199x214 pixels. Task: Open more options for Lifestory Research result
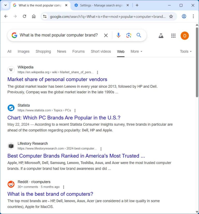tap(101, 149)
